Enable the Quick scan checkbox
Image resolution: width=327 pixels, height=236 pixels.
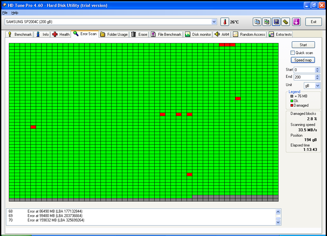[x=292, y=53]
